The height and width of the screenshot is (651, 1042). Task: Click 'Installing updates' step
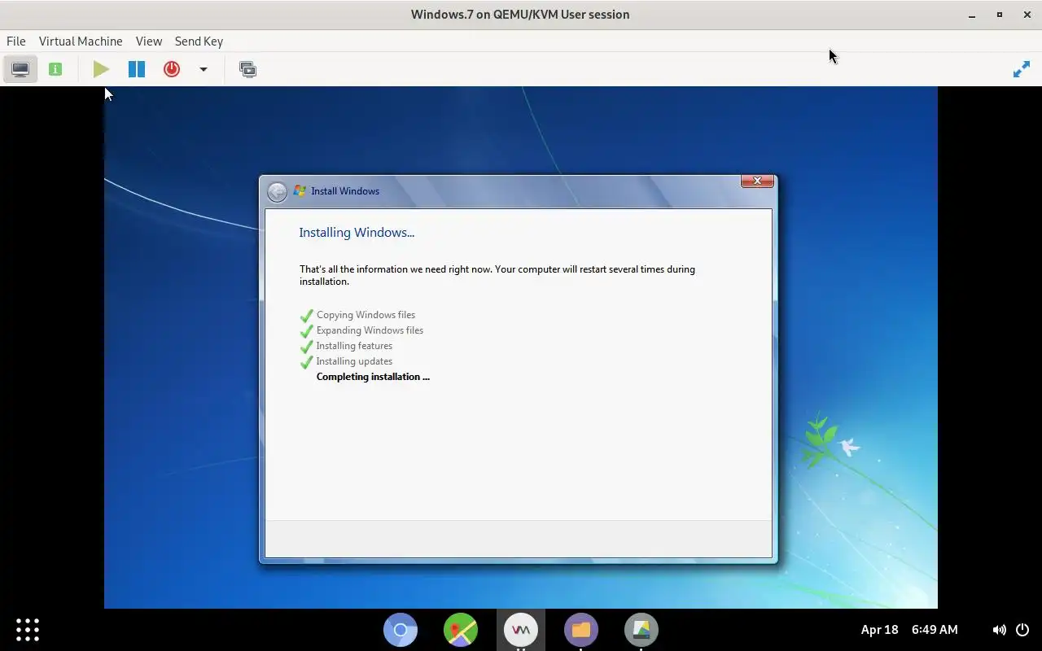click(354, 361)
